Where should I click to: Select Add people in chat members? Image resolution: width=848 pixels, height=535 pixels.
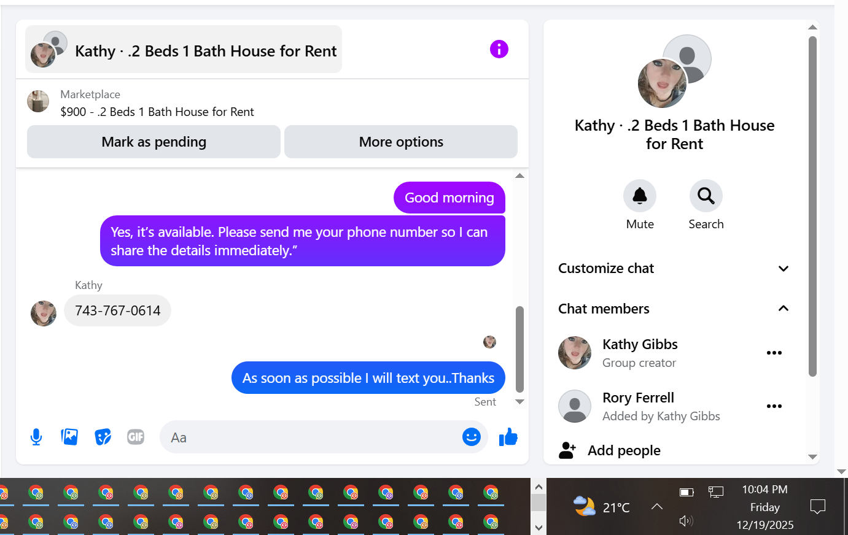(x=624, y=450)
